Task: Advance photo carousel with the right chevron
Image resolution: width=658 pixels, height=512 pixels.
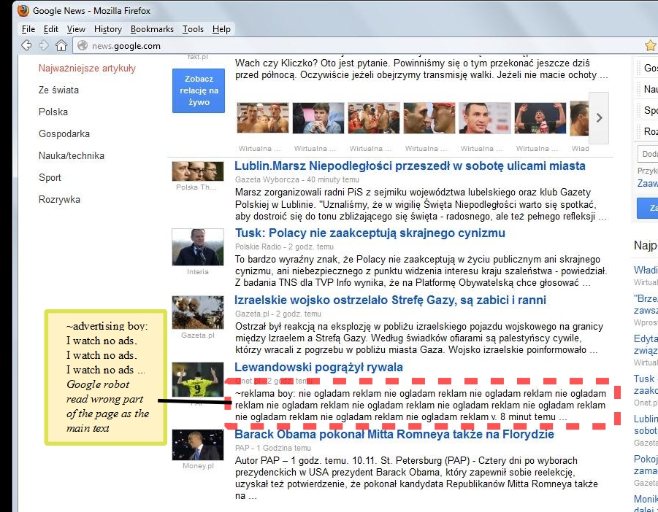Action: click(599, 117)
